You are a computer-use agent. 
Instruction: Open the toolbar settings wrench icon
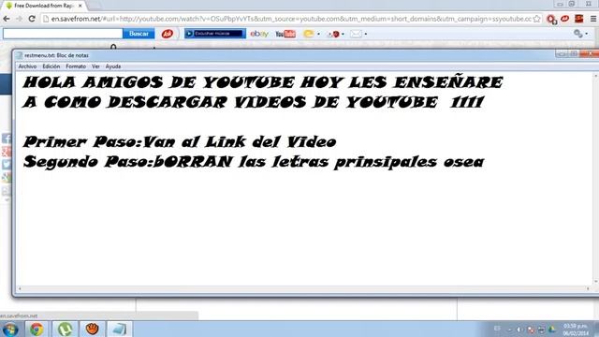tap(578, 34)
